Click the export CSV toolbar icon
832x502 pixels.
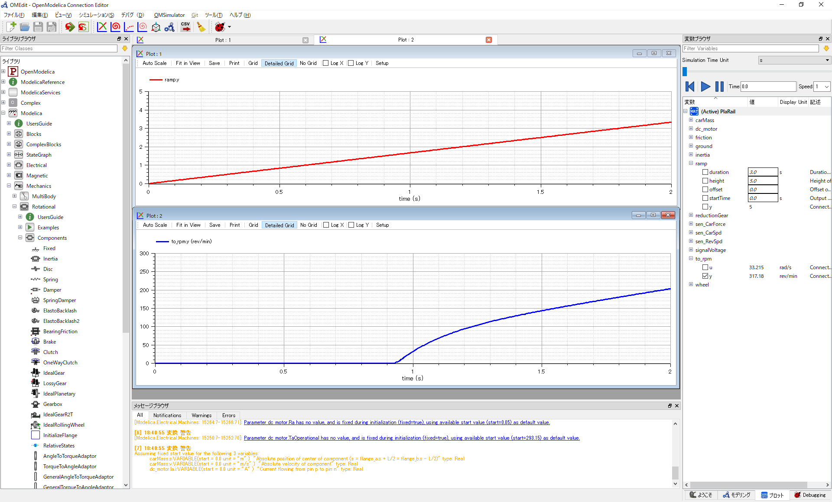(185, 27)
